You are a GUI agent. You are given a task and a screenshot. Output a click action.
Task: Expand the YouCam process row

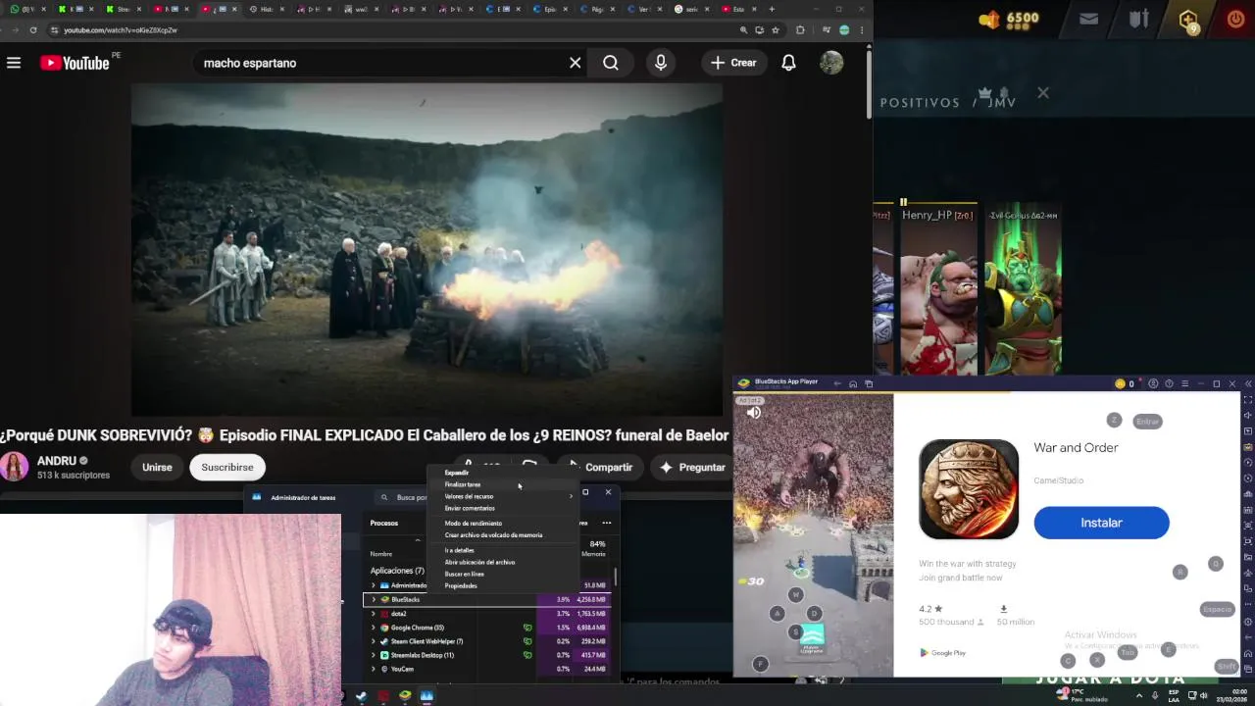pyautogui.click(x=373, y=669)
